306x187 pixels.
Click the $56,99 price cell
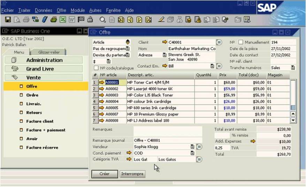point(227,95)
